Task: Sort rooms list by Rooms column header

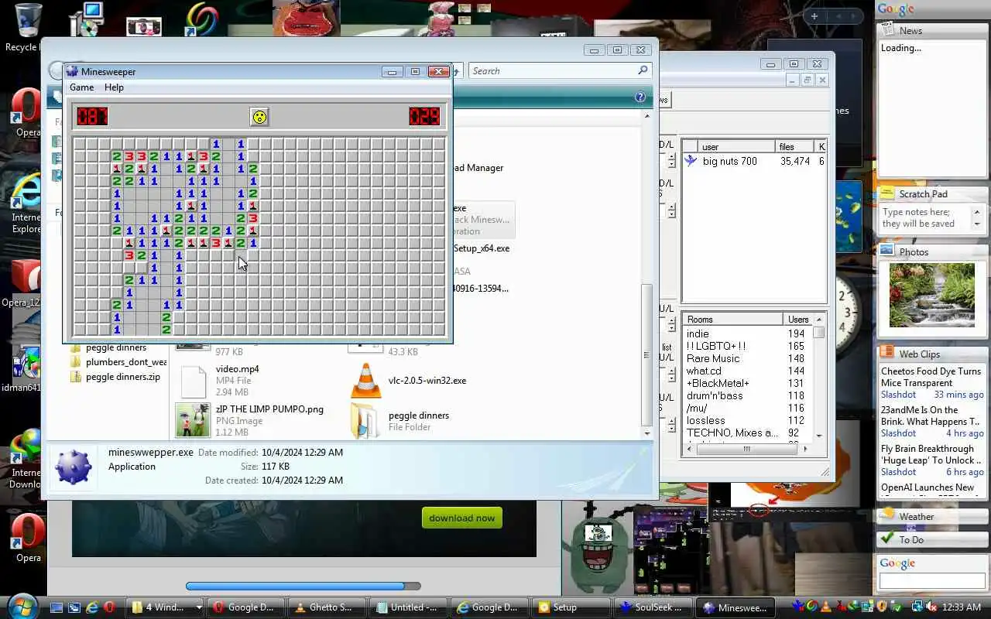Action: (x=734, y=320)
